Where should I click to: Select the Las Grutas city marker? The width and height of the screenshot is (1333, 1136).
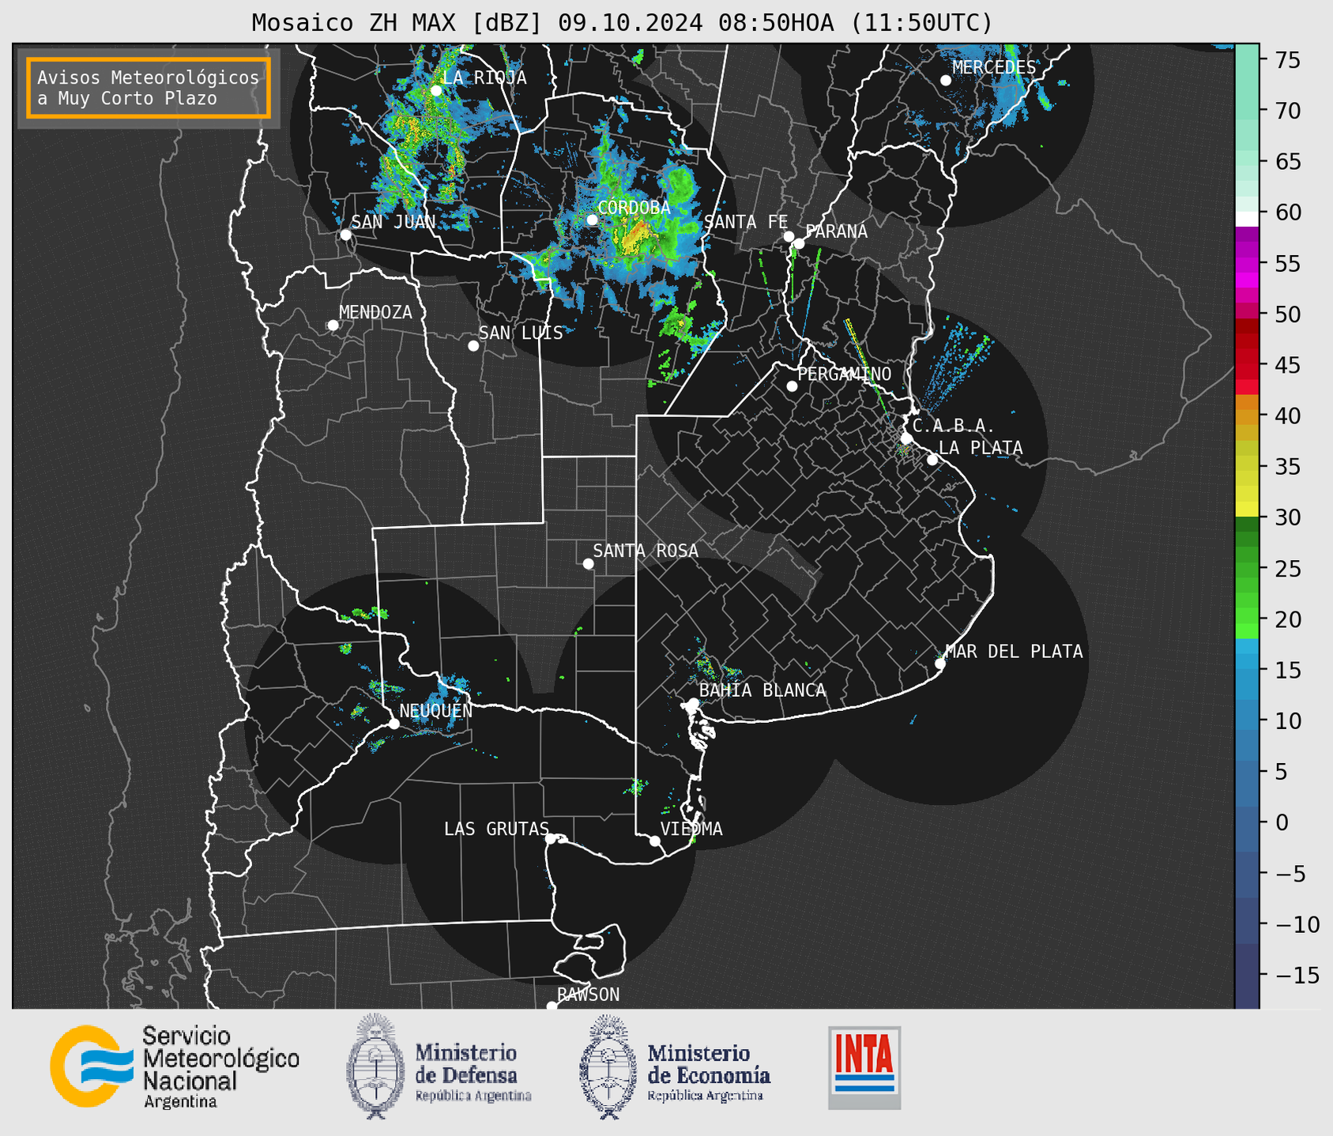tap(551, 839)
